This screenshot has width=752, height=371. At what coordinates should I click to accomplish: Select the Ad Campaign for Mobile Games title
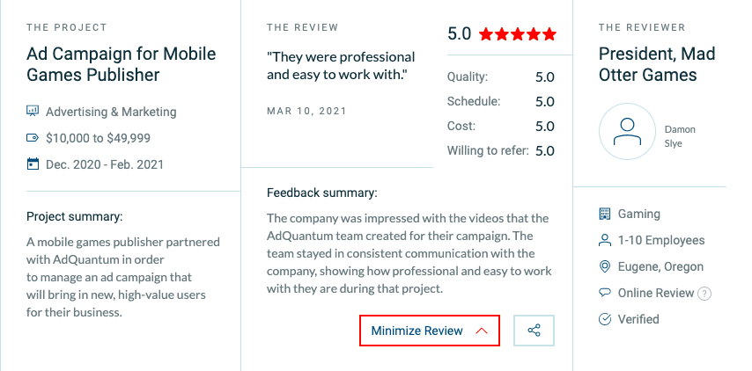[122, 64]
